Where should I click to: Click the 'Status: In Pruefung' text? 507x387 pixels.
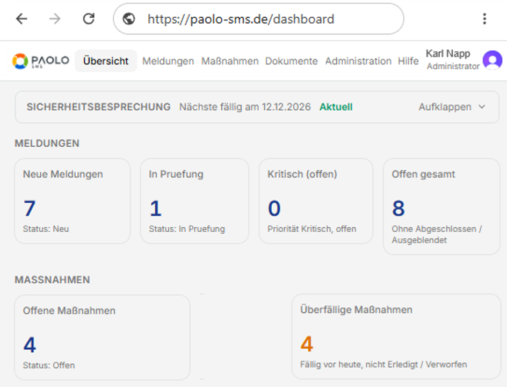click(x=187, y=229)
